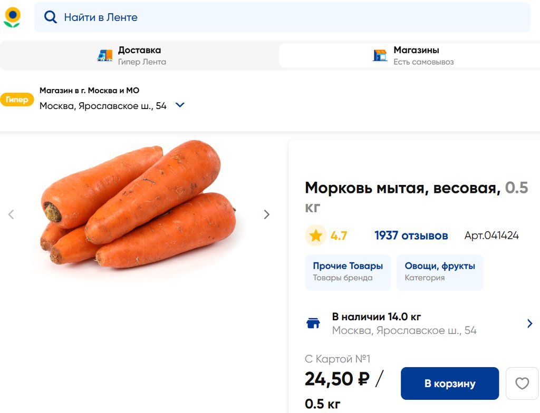Screen dimensions: 540x413
Task: Click the blue shop availability icon
Action: (313, 323)
